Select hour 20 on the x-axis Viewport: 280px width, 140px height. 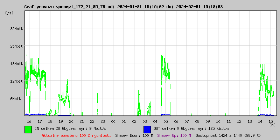coord(71,121)
